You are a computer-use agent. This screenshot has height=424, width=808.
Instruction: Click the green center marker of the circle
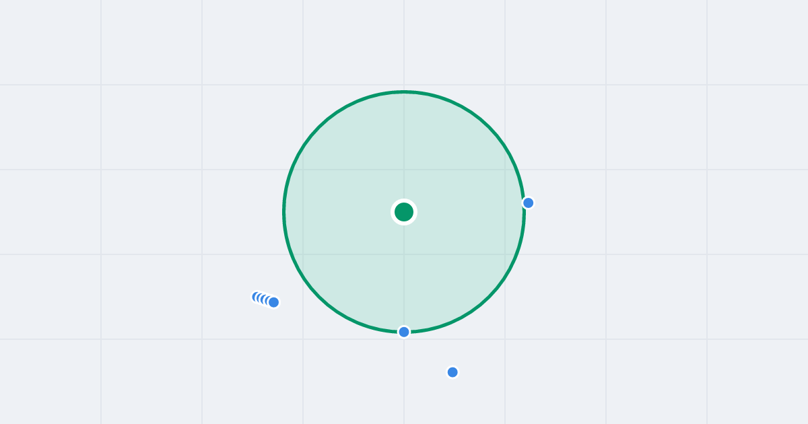coord(404,212)
